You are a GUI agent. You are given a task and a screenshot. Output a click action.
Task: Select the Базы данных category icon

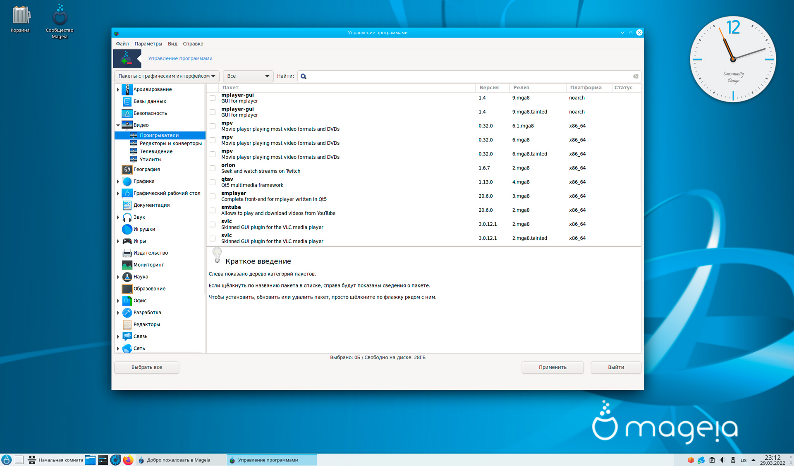coord(127,101)
